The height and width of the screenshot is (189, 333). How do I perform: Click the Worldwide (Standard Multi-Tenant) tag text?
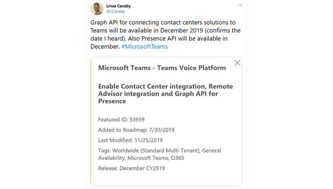click(x=156, y=151)
